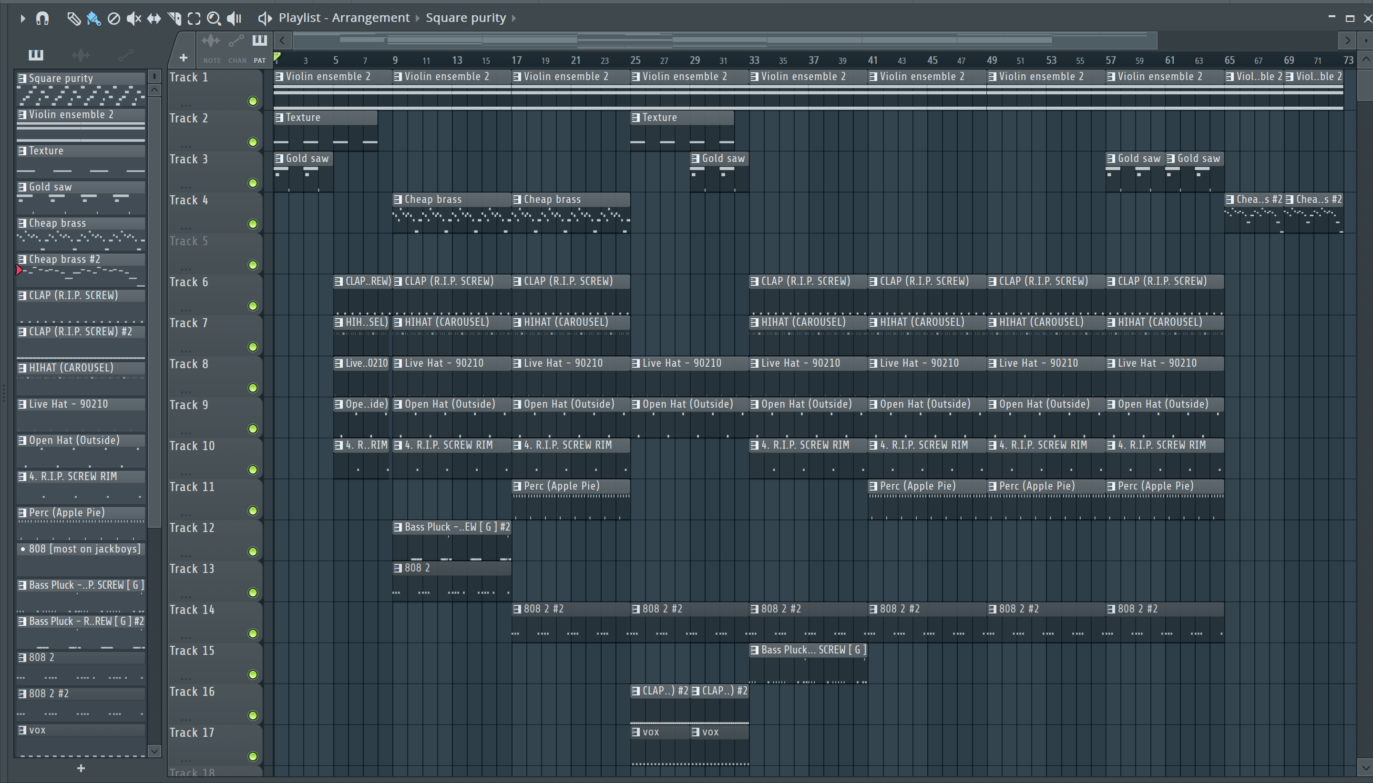Select the Paint brush tool
Screen dimensions: 1373x783
93,19
